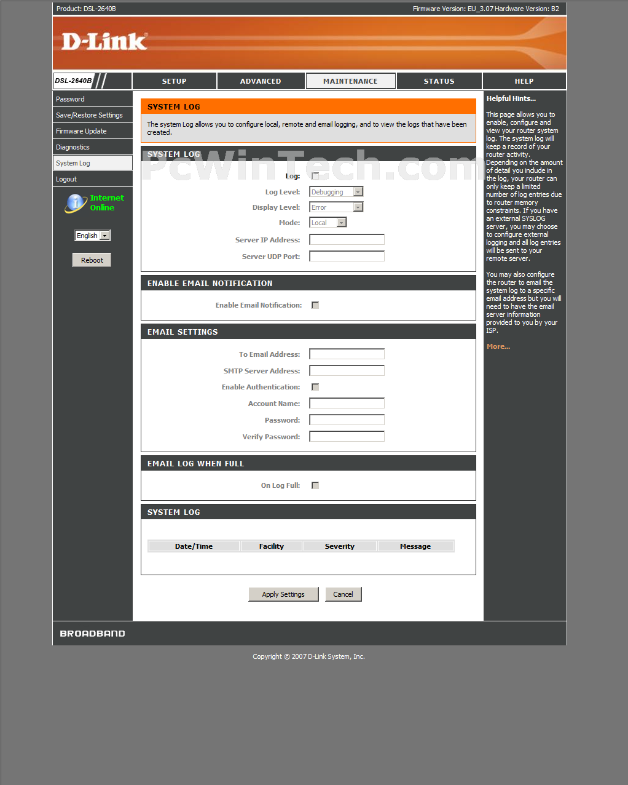Select System Log sidebar item
Screen dimensions: 628x785
(93, 163)
